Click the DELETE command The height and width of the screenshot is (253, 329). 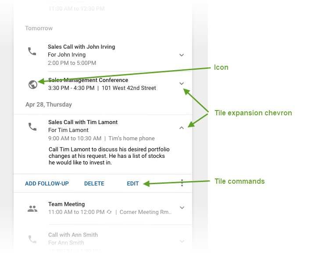click(x=94, y=184)
